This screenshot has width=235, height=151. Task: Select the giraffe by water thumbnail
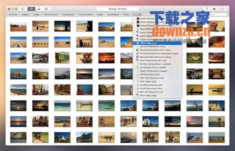point(195,106)
